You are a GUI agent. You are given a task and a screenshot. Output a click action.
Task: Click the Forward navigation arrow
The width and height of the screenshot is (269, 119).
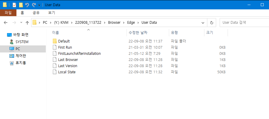pyautogui.click(x=14, y=23)
